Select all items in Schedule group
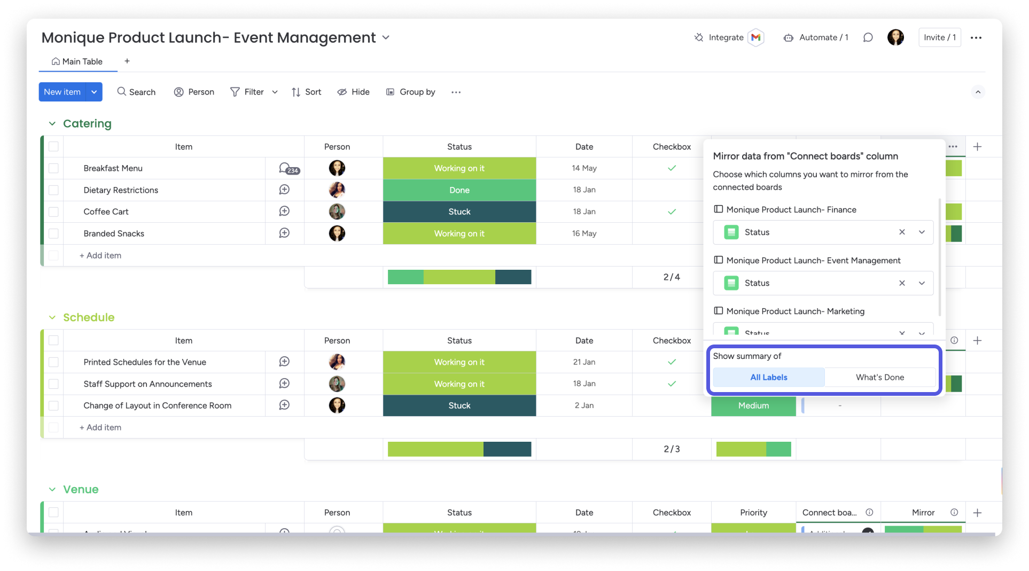The width and height of the screenshot is (1029, 571). 53,340
